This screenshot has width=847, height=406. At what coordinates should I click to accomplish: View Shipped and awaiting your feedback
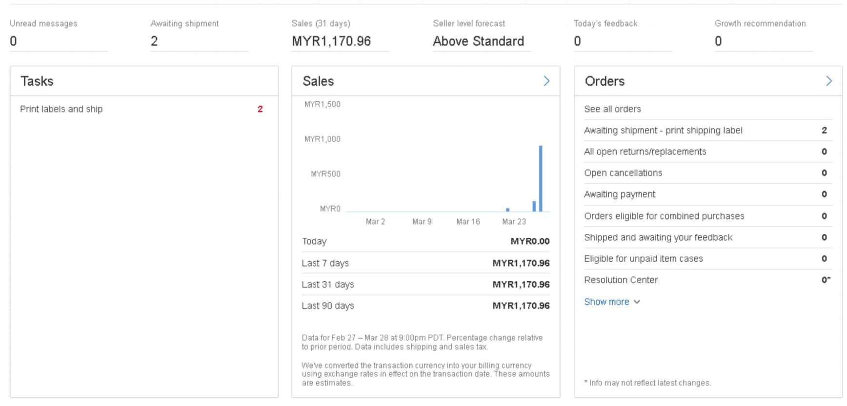[x=658, y=237]
